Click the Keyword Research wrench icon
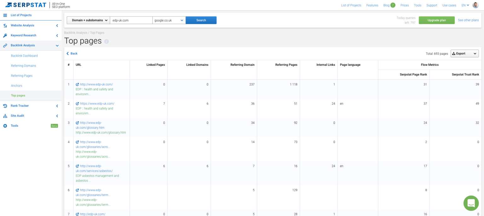Viewport: 484px width, 216px height. (5, 35)
